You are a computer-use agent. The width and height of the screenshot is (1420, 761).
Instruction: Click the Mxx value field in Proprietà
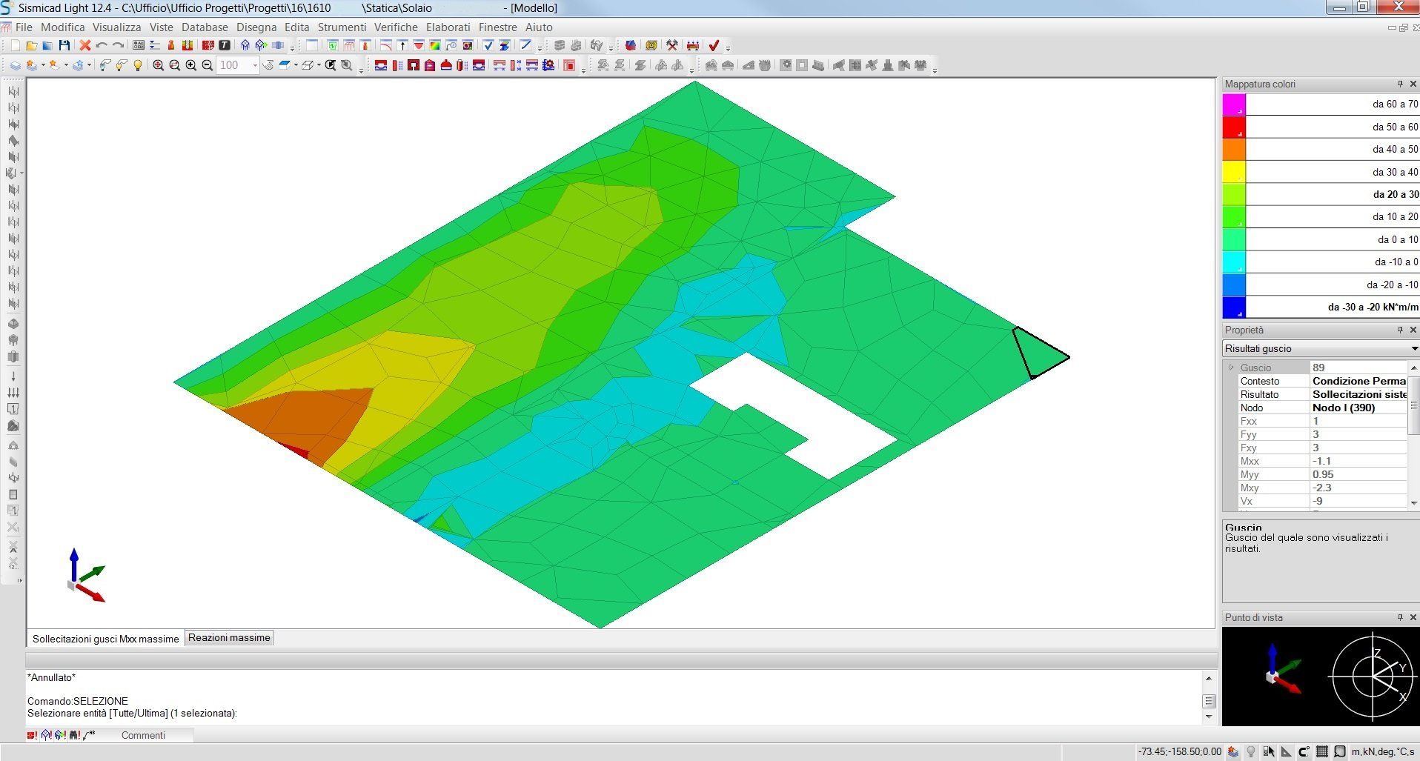pyautogui.click(x=1358, y=461)
